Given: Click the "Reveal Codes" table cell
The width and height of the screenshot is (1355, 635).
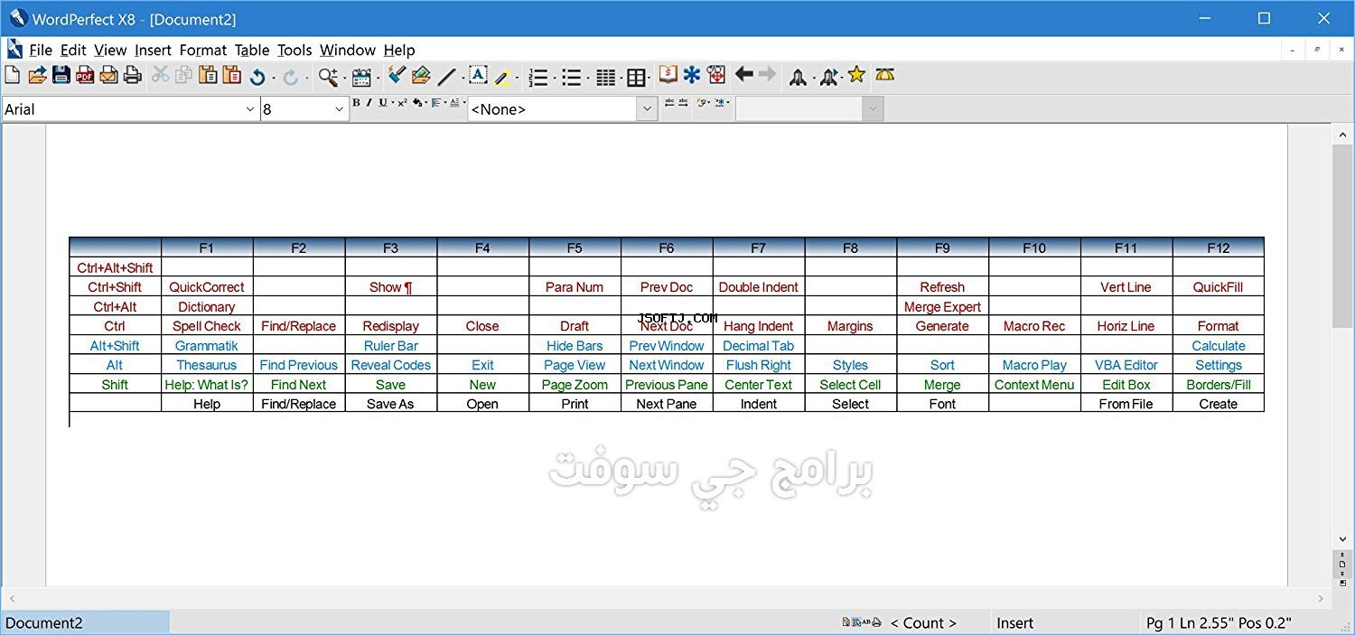Looking at the screenshot, I should point(391,365).
